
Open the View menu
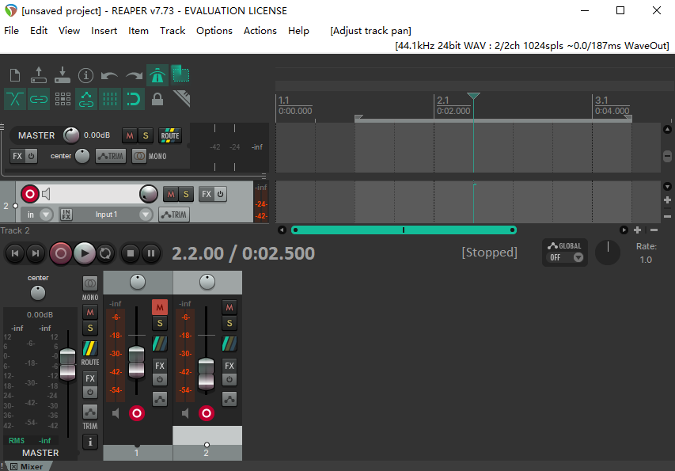pos(70,31)
